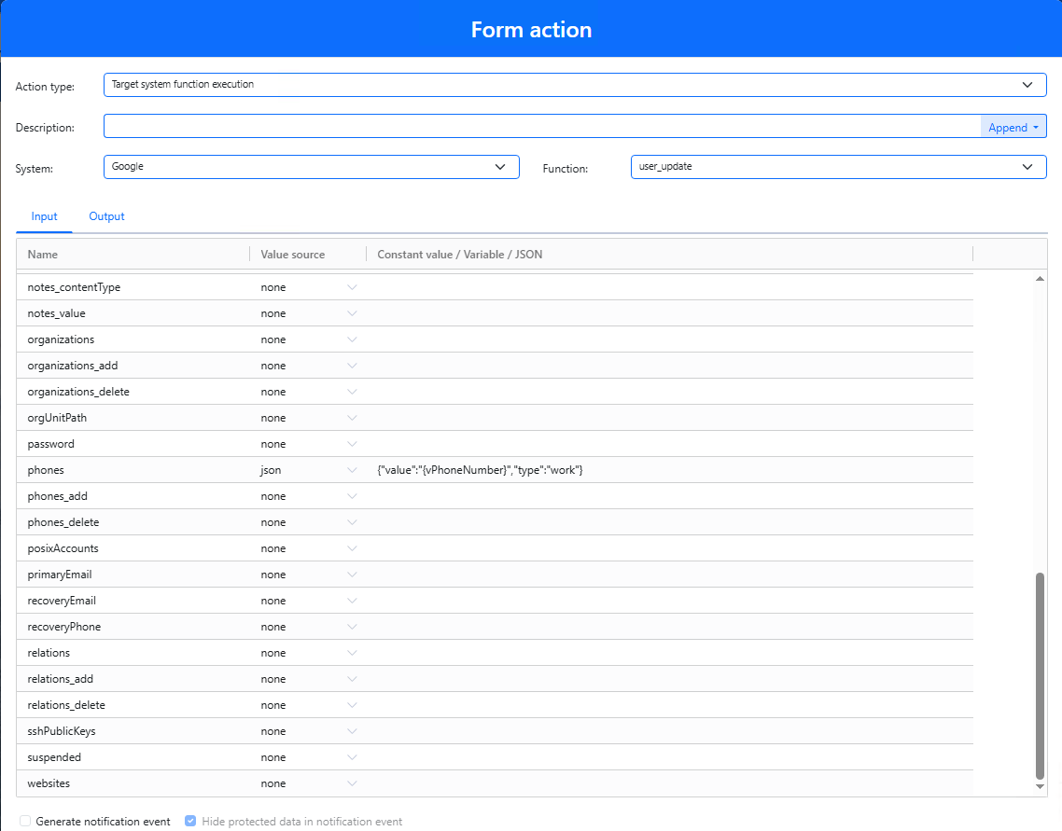Click the parameter list scrollbar thumb

[1040, 676]
